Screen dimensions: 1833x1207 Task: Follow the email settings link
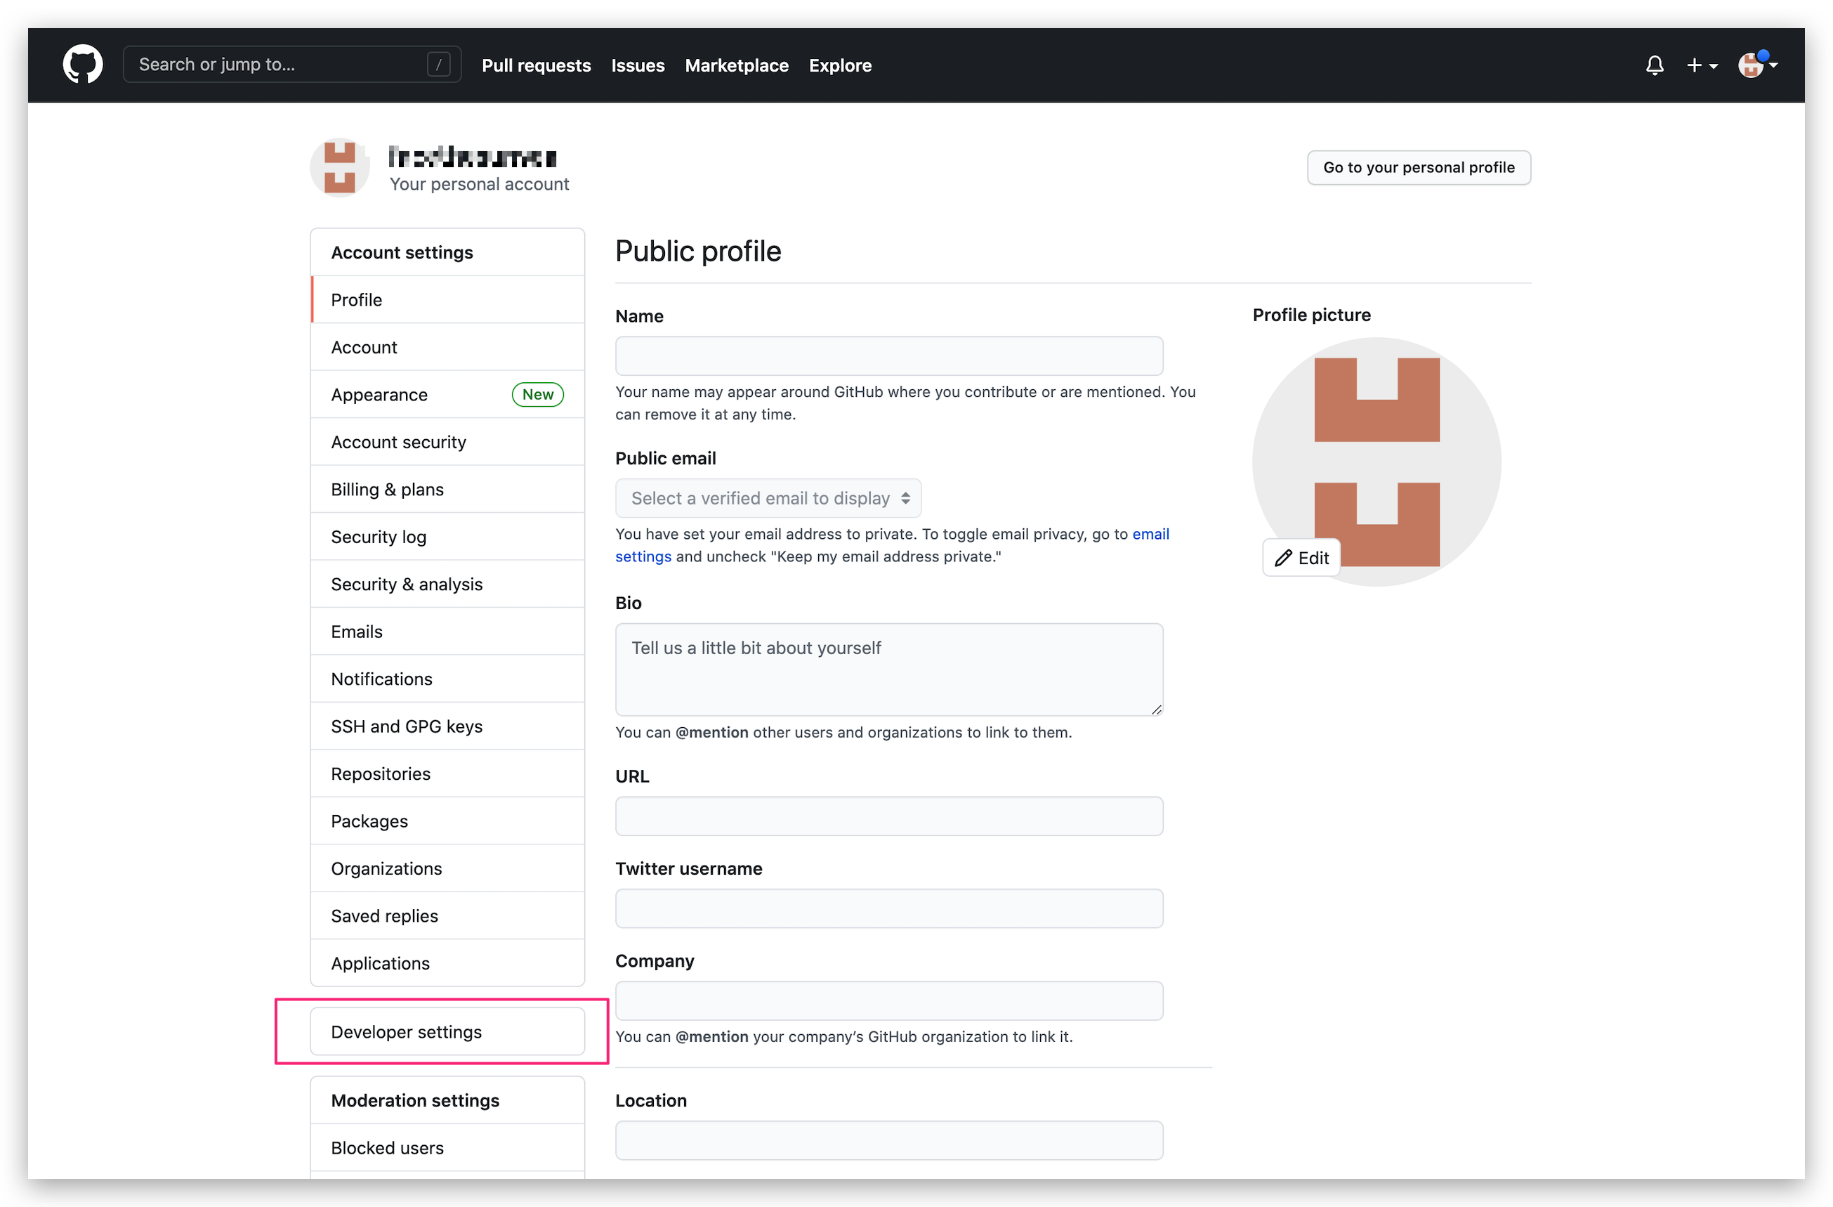coord(1150,533)
